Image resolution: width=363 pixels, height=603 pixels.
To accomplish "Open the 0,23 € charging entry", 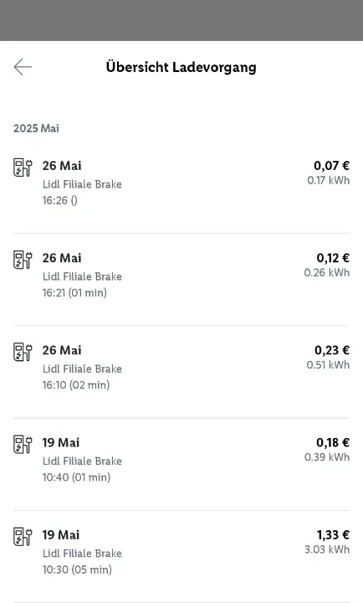I will coord(181,372).
